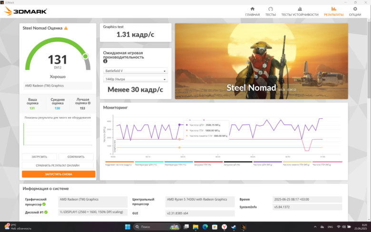
Task: Open the weather widget on taskbar
Action: point(18,227)
